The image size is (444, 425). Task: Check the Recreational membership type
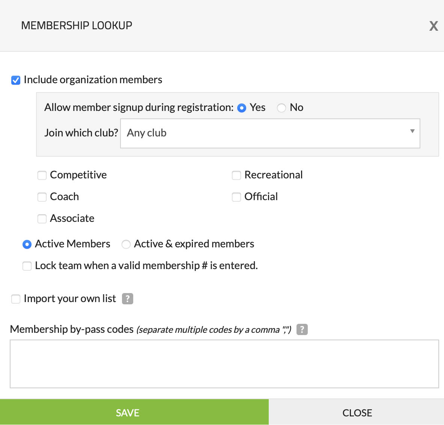click(x=236, y=175)
